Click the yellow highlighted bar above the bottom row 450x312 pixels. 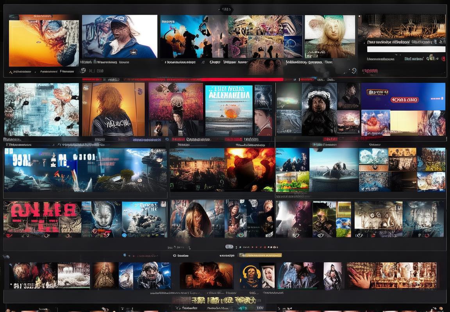(260, 255)
